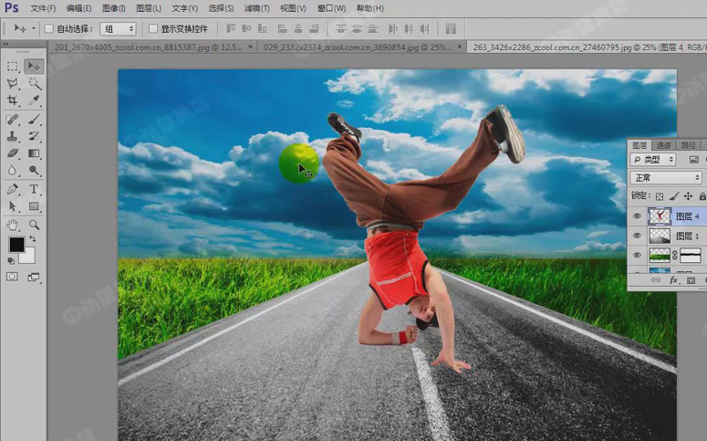
Task: Open the 类型 layer filter dropdown
Action: click(653, 160)
